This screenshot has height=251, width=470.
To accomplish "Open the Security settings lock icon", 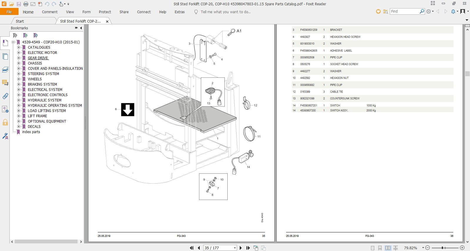I will coord(5,122).
